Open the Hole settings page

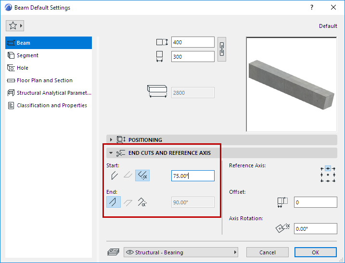coord(49,68)
